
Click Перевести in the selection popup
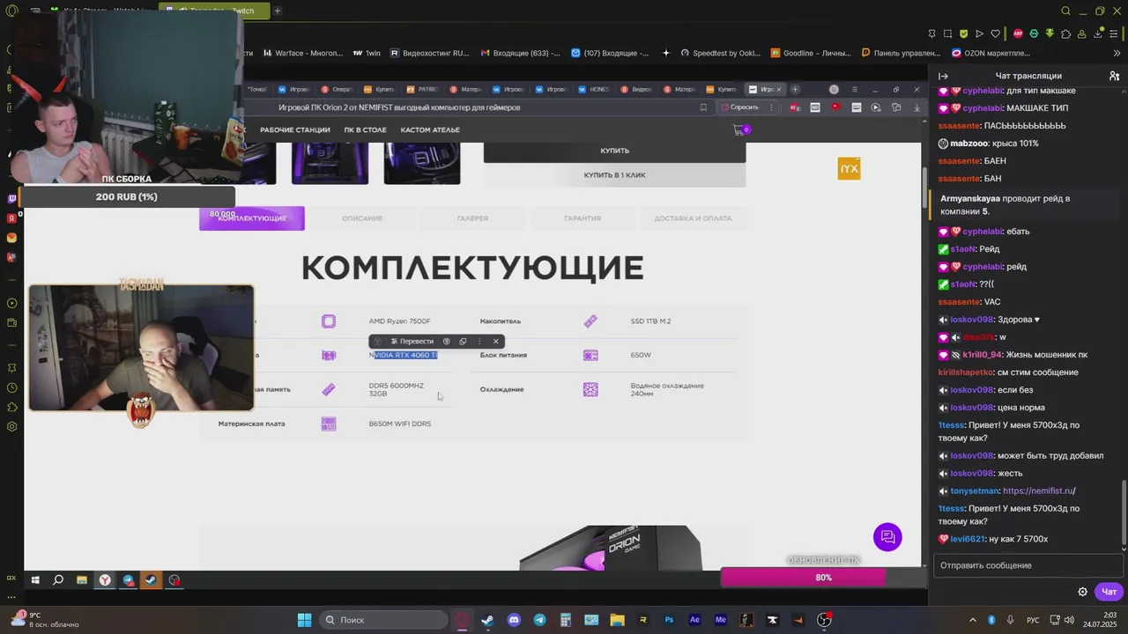coord(412,342)
